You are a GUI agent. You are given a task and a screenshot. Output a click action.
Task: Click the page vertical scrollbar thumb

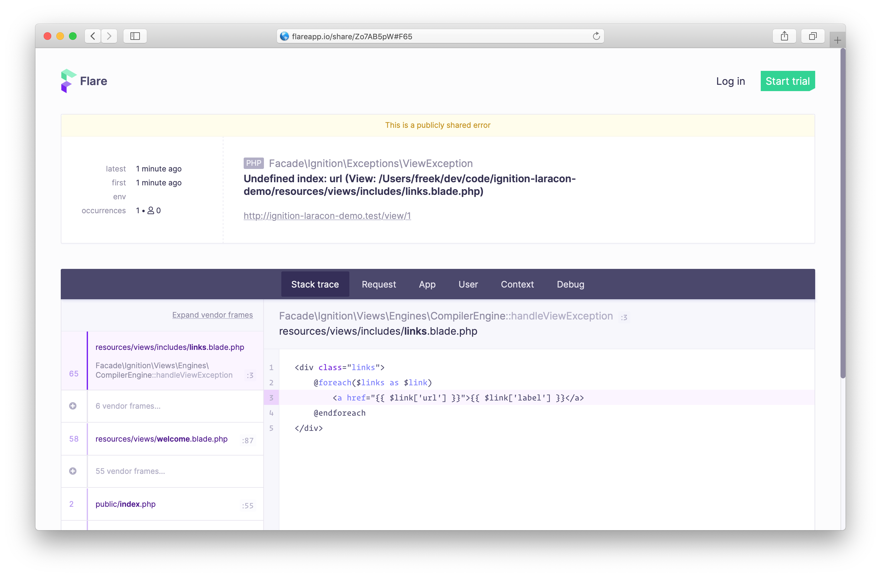pos(842,213)
